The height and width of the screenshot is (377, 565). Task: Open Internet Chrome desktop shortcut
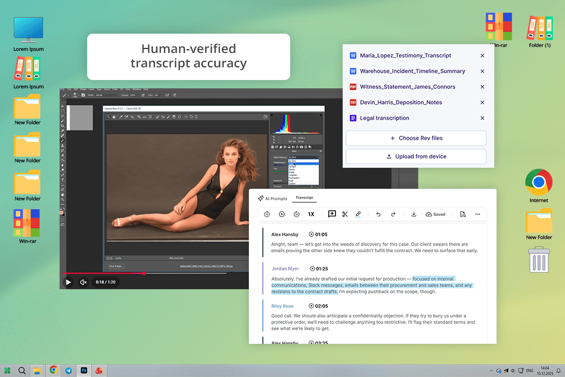point(539,185)
